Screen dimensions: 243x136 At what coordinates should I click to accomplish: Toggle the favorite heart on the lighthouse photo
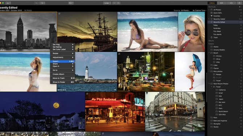115,90
